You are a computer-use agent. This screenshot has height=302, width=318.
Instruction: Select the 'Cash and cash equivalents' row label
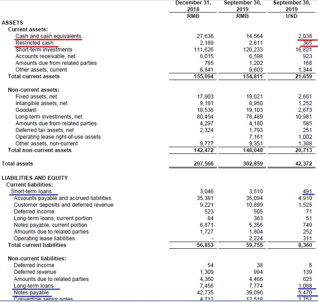pos(48,36)
